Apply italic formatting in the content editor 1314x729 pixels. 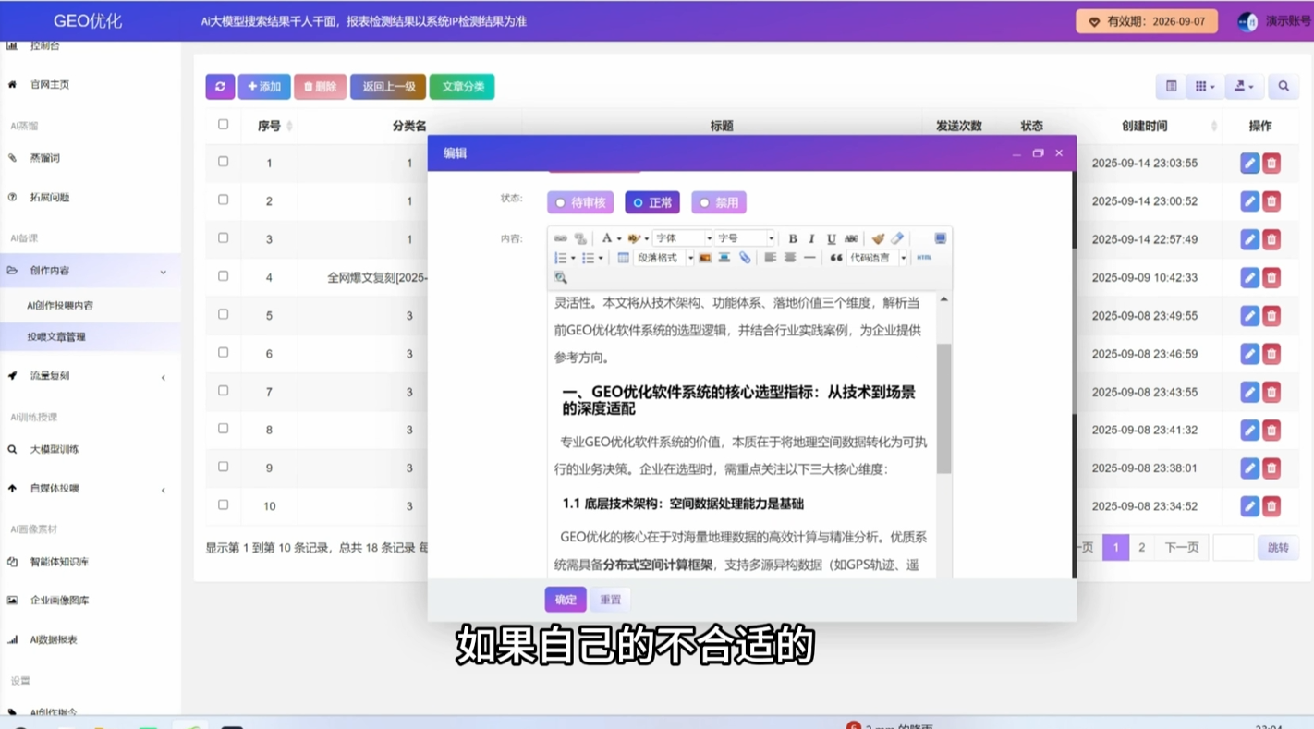(x=811, y=238)
